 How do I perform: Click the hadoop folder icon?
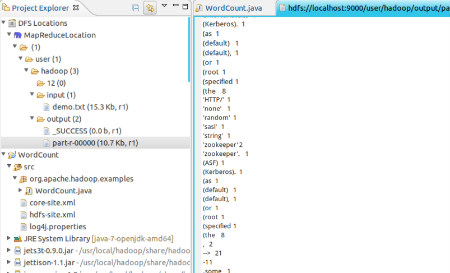pyautogui.click(x=35, y=72)
